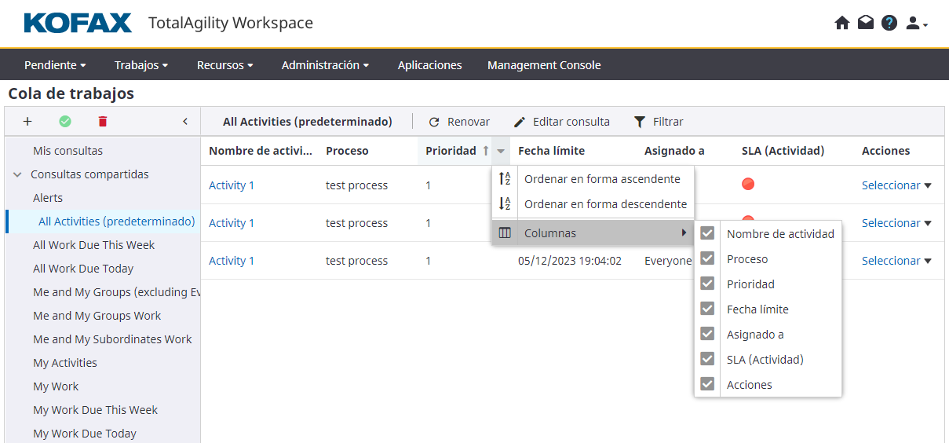Select My Work Due This Week query
949x443 pixels.
click(x=95, y=410)
